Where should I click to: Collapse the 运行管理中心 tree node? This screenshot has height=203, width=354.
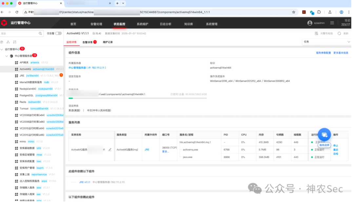click(2, 49)
